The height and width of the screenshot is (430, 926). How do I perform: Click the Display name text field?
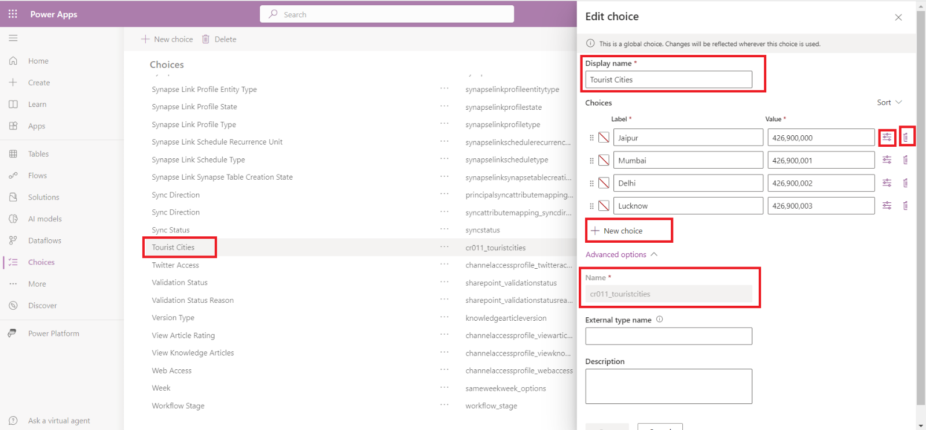[668, 80]
